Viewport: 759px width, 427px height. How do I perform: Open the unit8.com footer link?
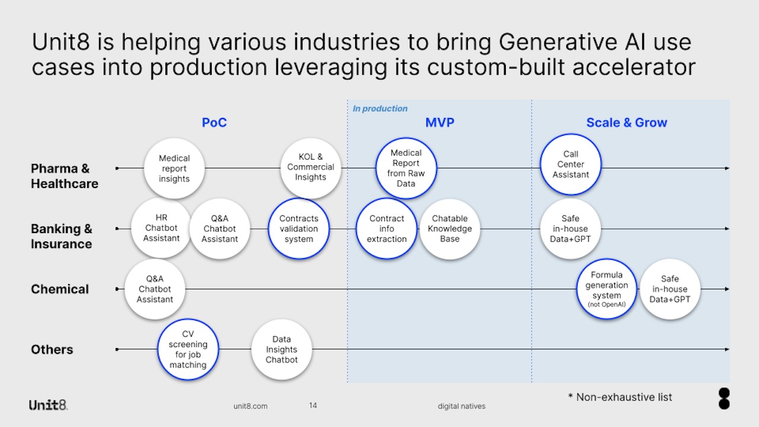click(x=250, y=406)
